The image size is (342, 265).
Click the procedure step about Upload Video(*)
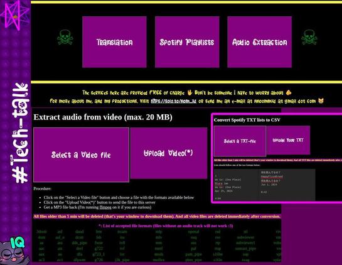[x=99, y=202]
